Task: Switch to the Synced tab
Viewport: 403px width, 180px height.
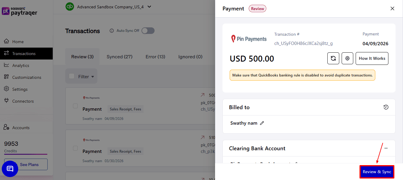Action: pyautogui.click(x=119, y=57)
